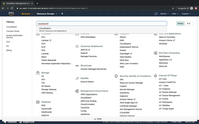This screenshot has width=199, height=124.
Task: Open CloudTrail service link
Action: (x=85, y=108)
